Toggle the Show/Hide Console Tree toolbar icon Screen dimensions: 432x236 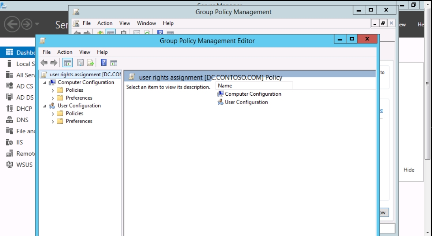(x=68, y=63)
